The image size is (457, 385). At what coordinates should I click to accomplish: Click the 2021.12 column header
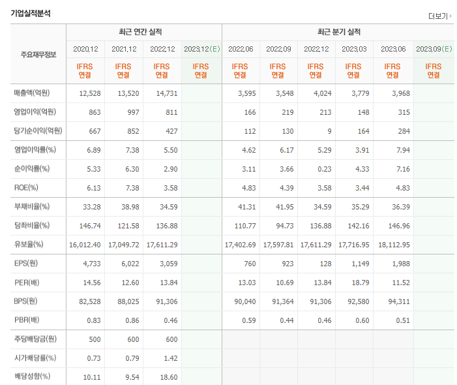coord(124,49)
